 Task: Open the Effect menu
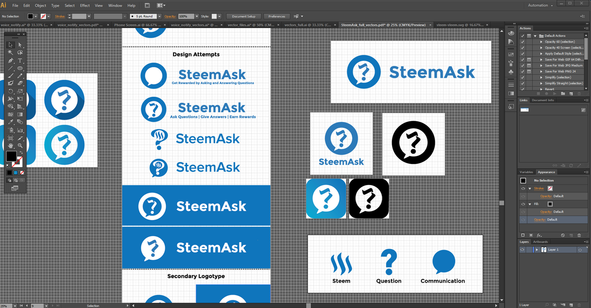pyautogui.click(x=85, y=6)
